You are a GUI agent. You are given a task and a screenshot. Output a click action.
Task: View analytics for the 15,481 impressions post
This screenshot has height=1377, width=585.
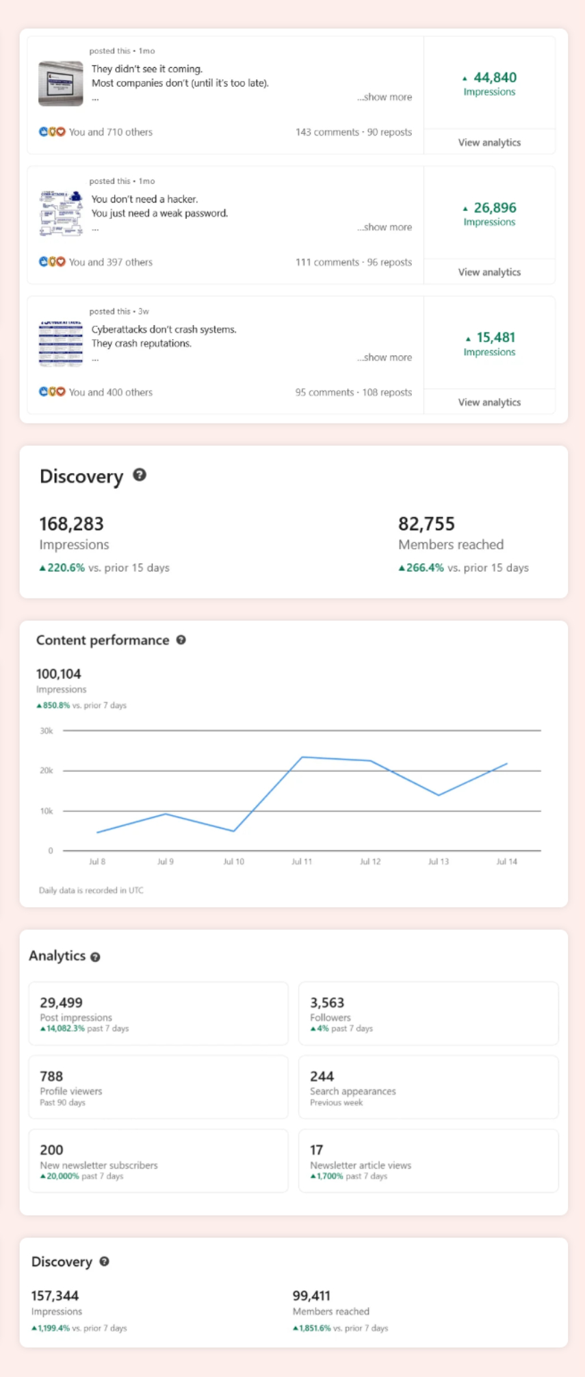click(x=489, y=402)
